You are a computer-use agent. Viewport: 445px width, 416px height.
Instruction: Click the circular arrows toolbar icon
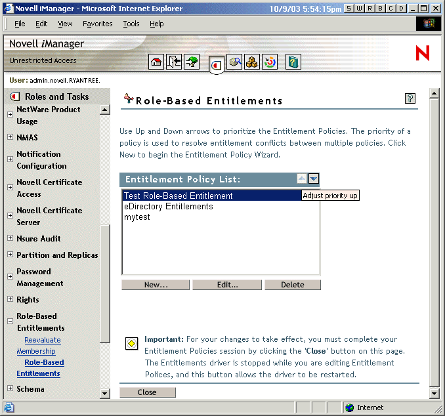coord(270,62)
